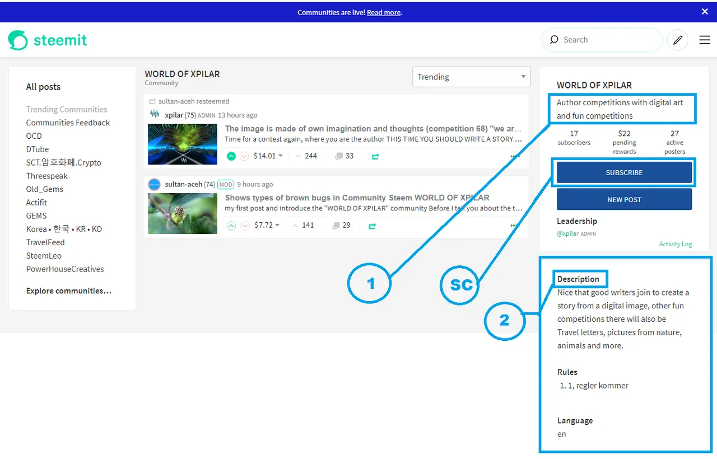Click the 17 subscribers count
This screenshot has width=717, height=459.
point(574,138)
